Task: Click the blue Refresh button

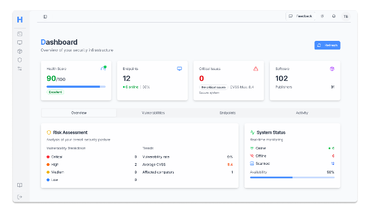Action: tap(327, 45)
